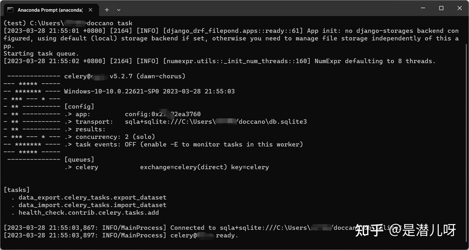
Task: Expand the new tab profile dropdown
Action: (119, 10)
